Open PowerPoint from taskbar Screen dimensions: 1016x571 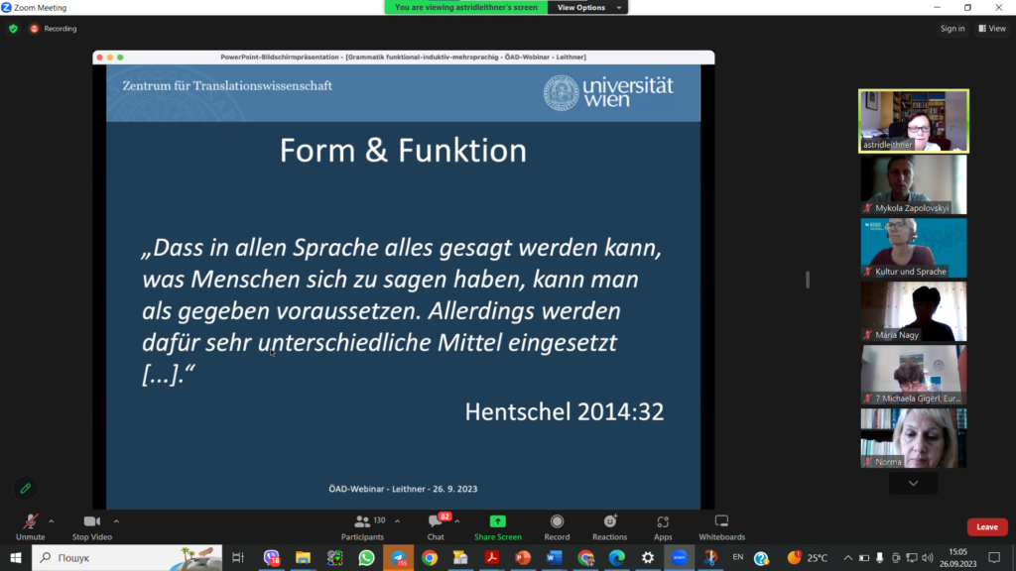[x=523, y=557]
